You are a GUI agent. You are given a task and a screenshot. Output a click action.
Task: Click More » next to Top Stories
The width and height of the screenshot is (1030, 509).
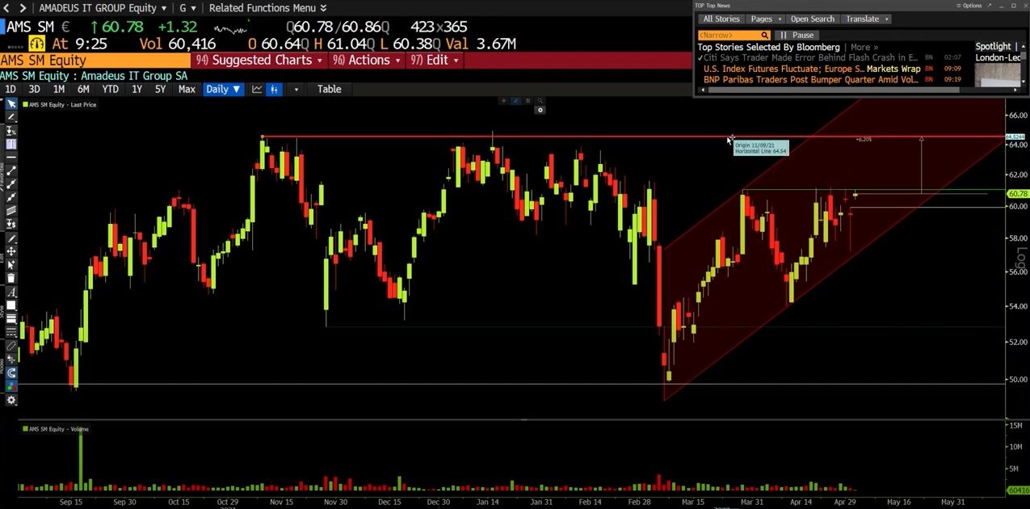(864, 47)
